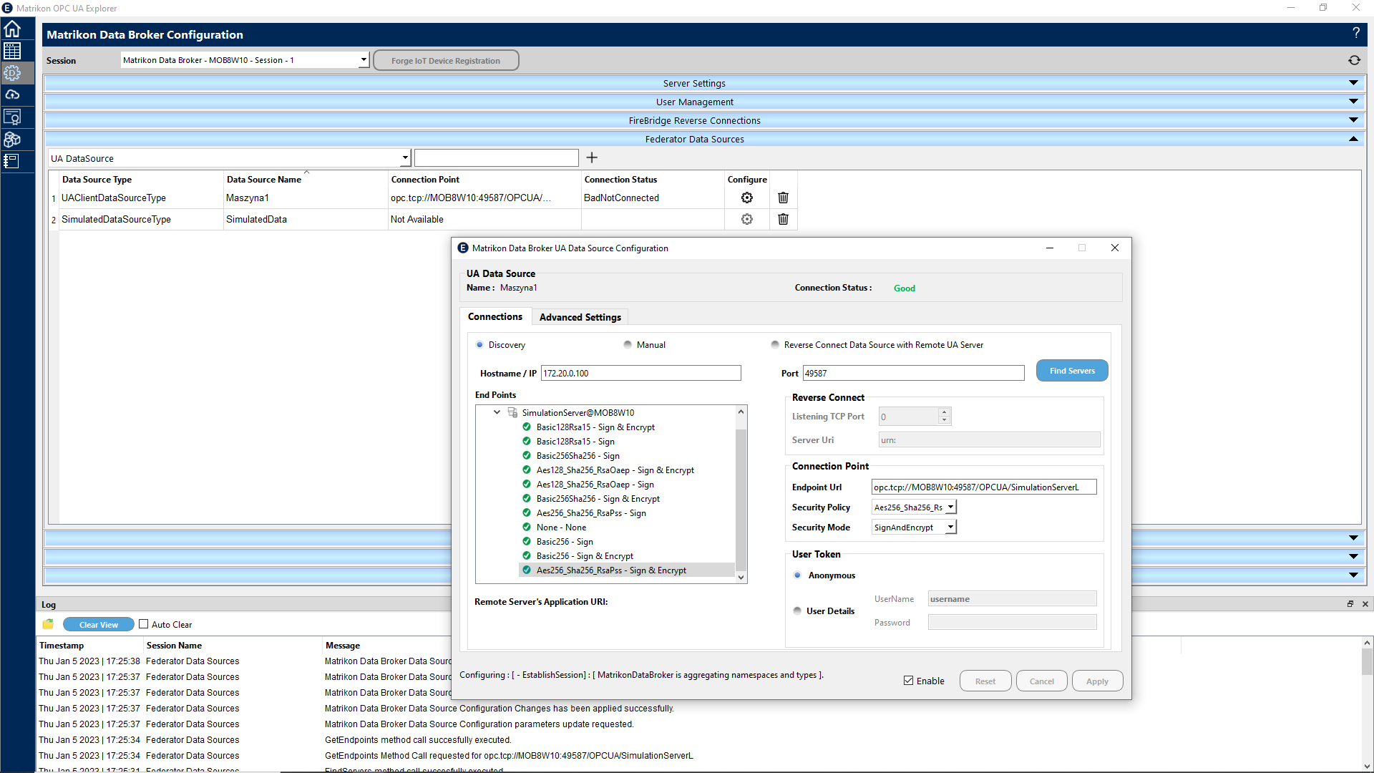Screen dimensions: 1374x773
Task: Configure Maszyna1 data source gear icon
Action: [747, 198]
